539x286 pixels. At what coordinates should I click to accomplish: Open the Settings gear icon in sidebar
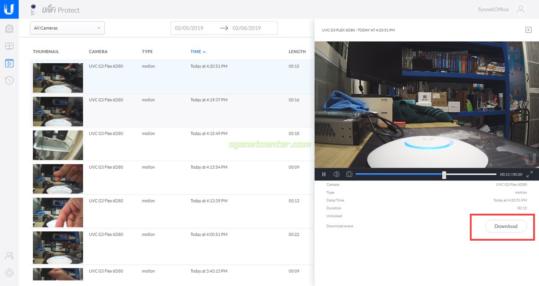coord(9,273)
